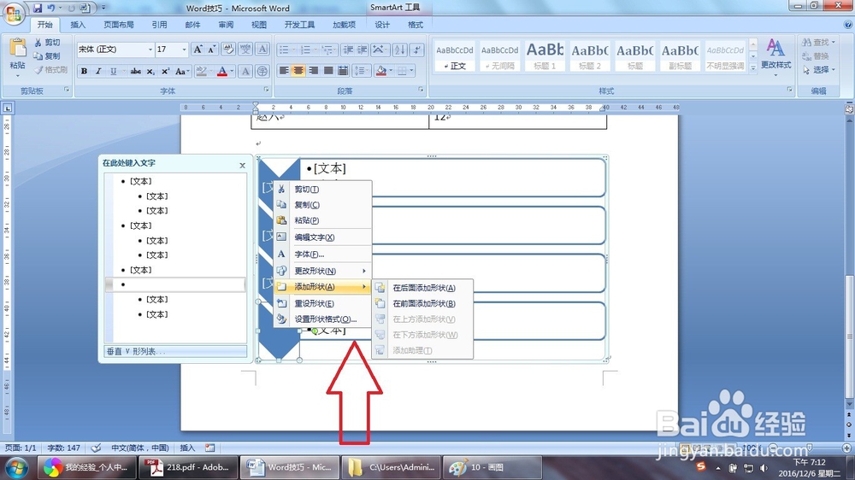Open the line spacing dropdown
Image resolution: width=855 pixels, height=480 pixels.
pos(361,71)
